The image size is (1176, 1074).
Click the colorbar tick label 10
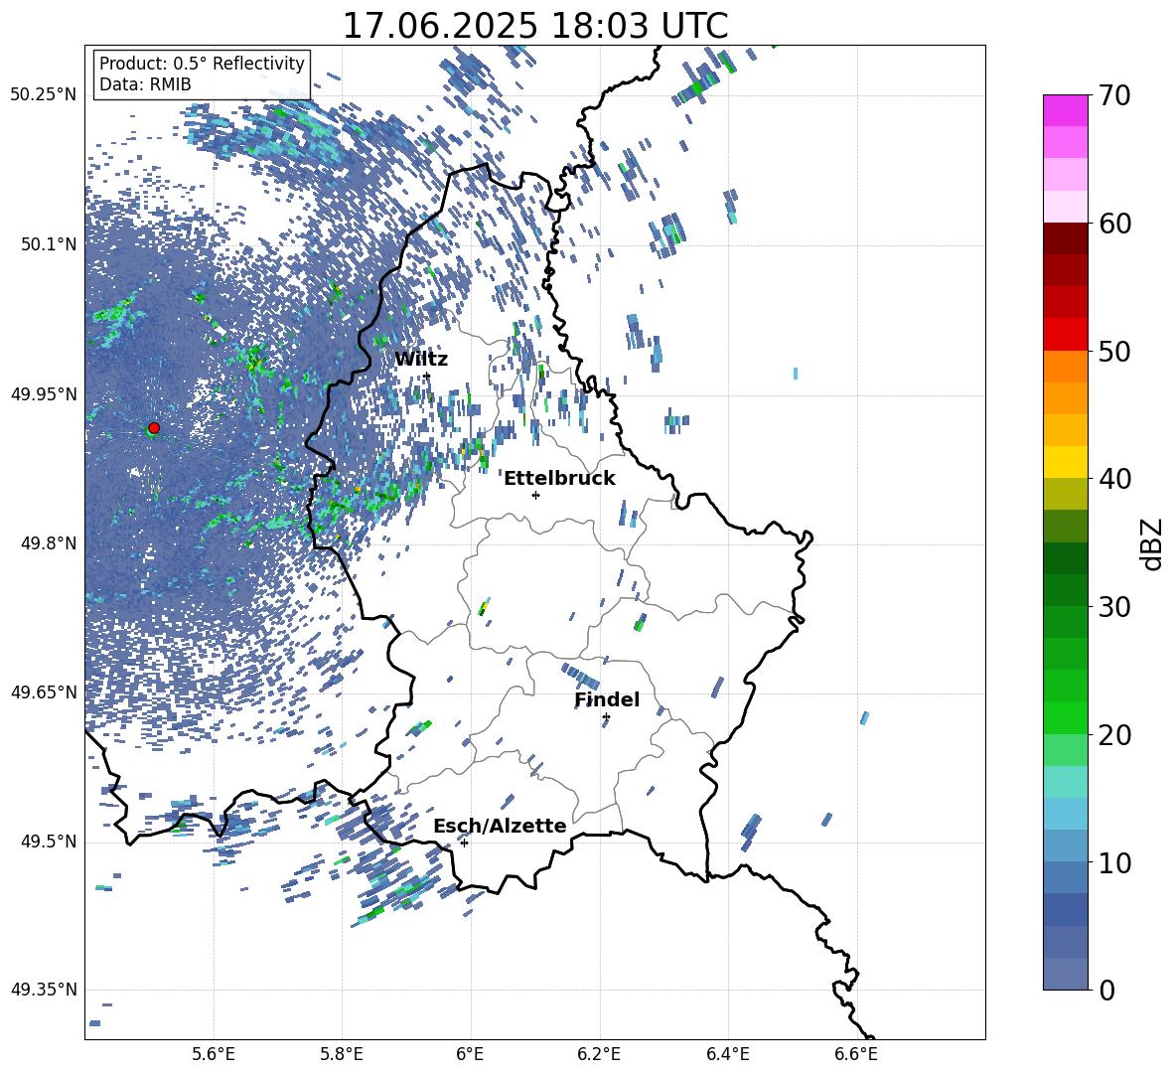pyautogui.click(x=1114, y=862)
